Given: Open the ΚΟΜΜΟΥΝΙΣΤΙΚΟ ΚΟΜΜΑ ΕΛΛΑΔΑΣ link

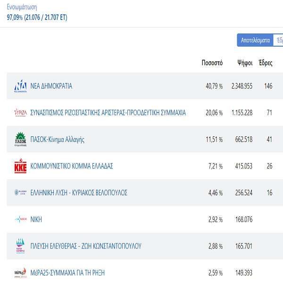Looking at the screenshot, I should pyautogui.click(x=72, y=166).
